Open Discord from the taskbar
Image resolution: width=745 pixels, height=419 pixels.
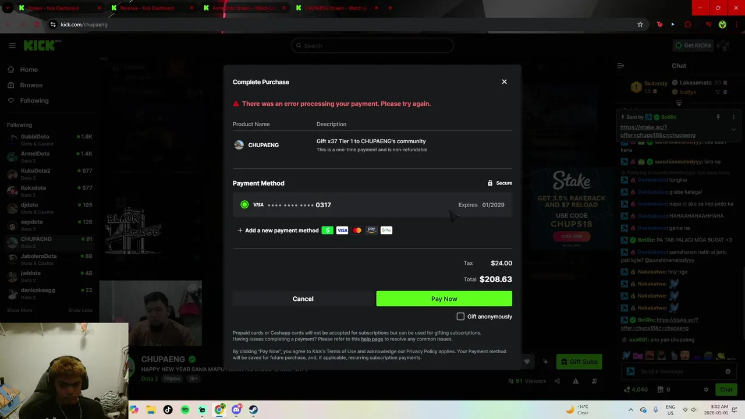pos(236,410)
